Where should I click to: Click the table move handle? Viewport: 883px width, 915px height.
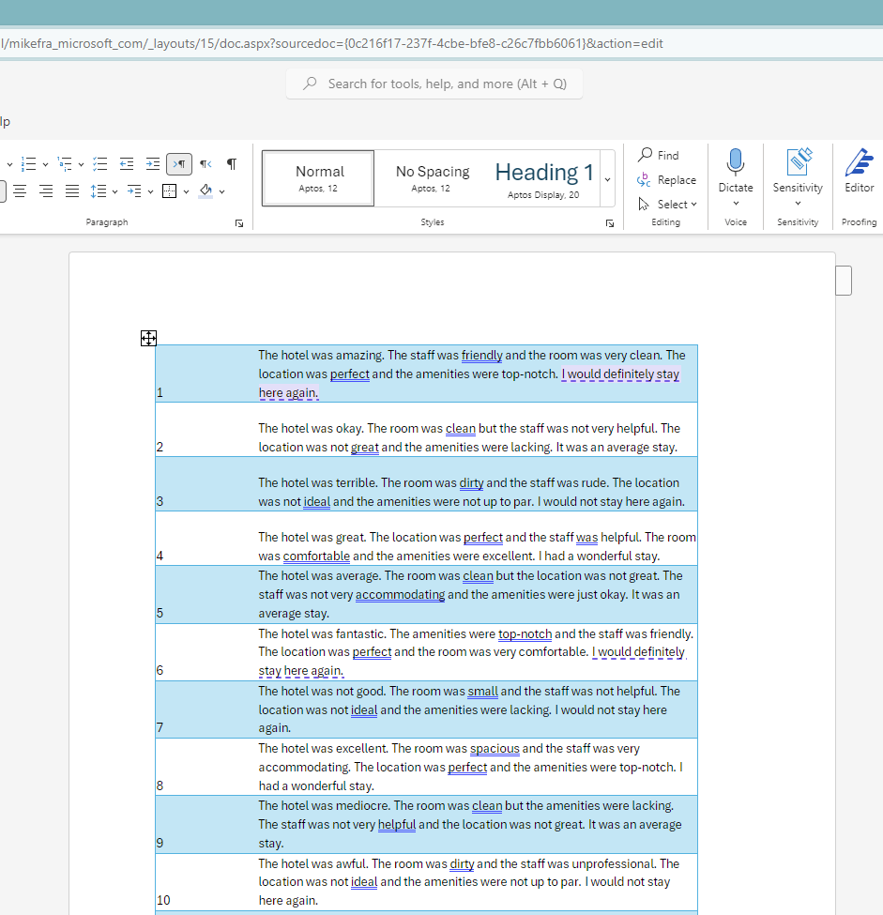tap(148, 338)
